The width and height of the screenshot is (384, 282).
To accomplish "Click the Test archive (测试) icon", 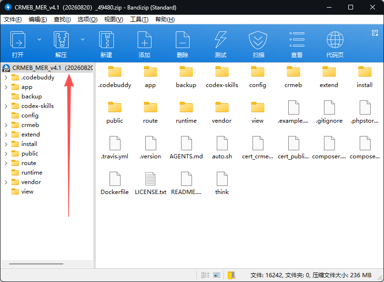I will pyautogui.click(x=221, y=40).
